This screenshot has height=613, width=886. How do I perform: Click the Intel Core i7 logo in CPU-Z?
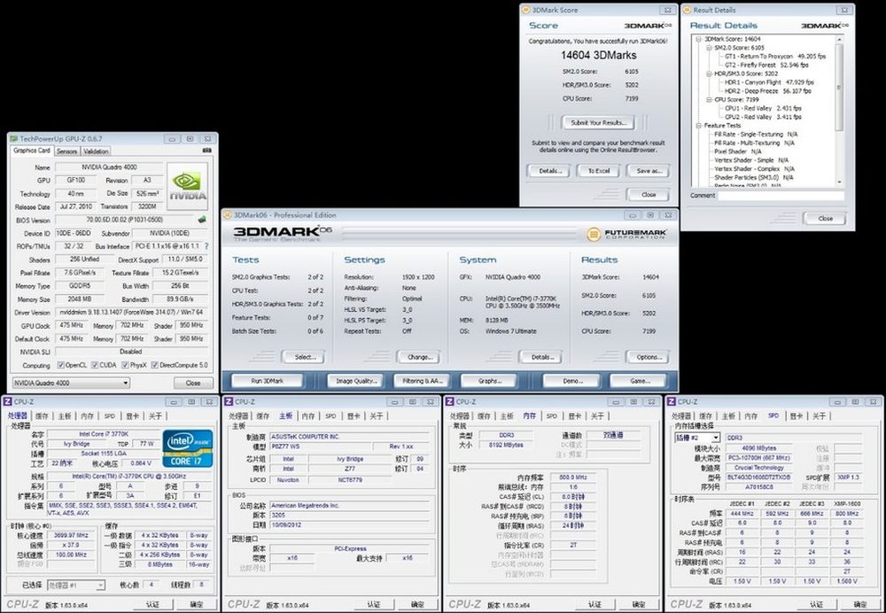188,448
